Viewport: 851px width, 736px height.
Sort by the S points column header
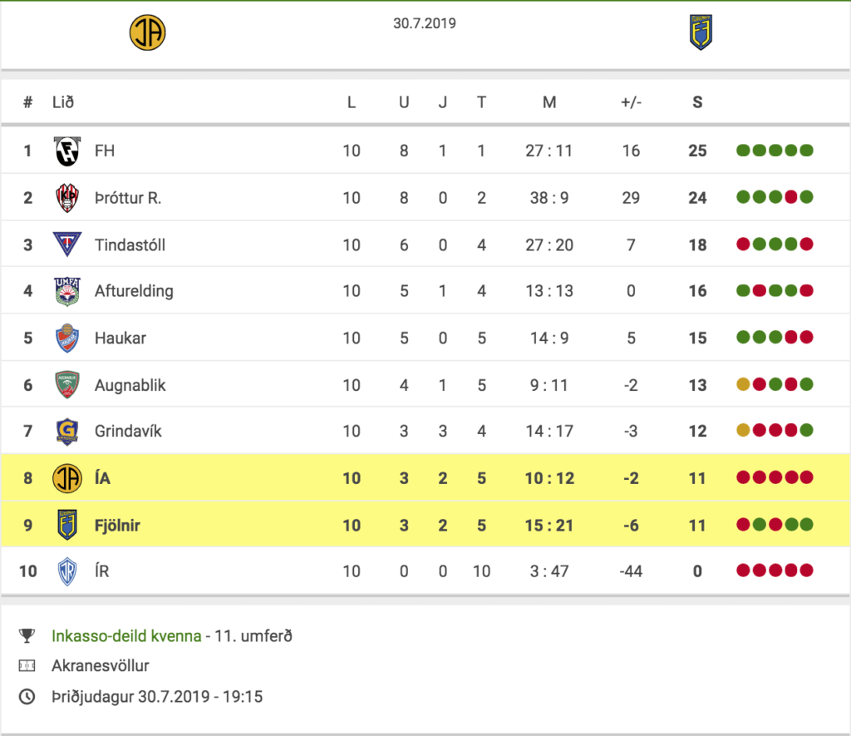point(697,102)
